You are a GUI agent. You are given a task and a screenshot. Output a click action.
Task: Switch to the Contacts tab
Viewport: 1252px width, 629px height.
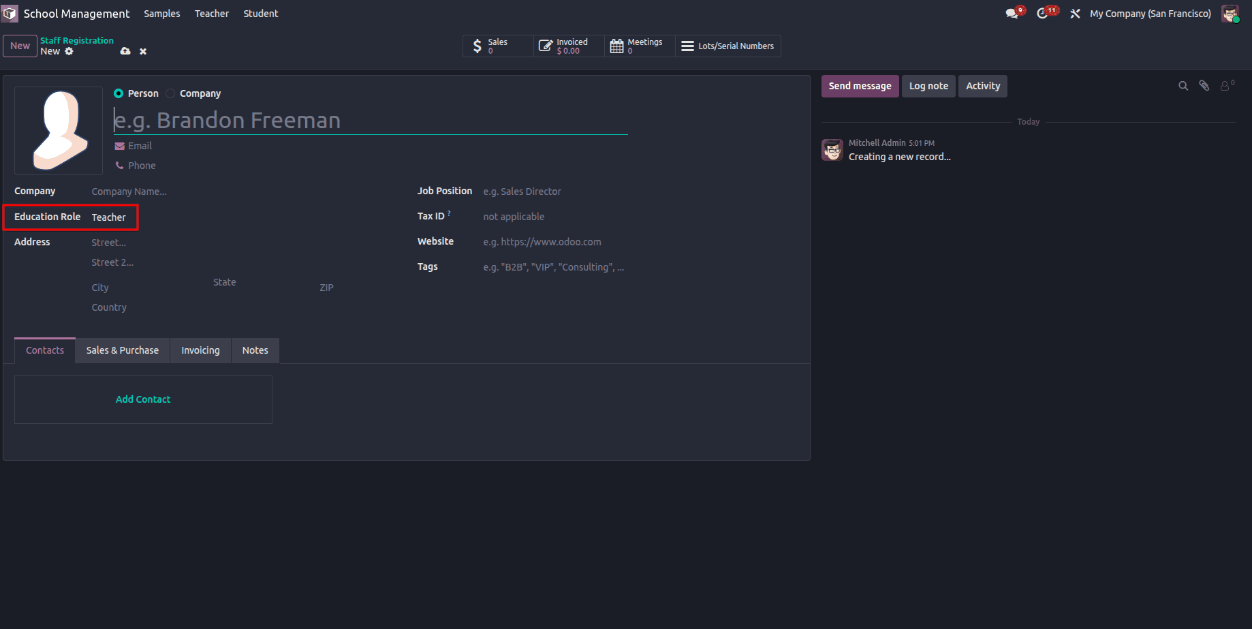click(45, 350)
